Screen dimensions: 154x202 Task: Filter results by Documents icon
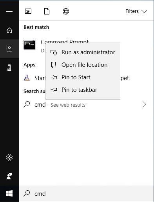47,11
